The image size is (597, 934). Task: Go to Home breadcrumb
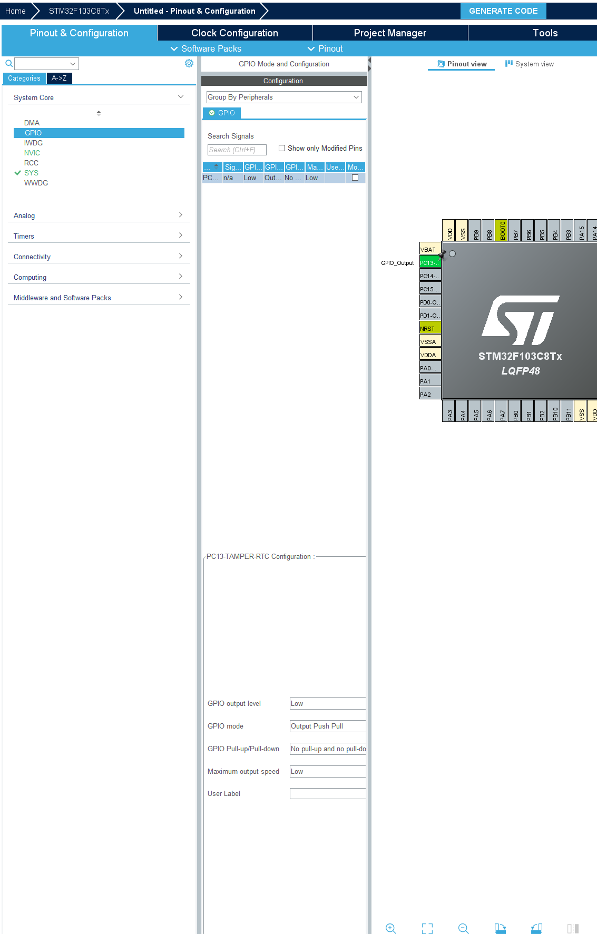pyautogui.click(x=15, y=11)
